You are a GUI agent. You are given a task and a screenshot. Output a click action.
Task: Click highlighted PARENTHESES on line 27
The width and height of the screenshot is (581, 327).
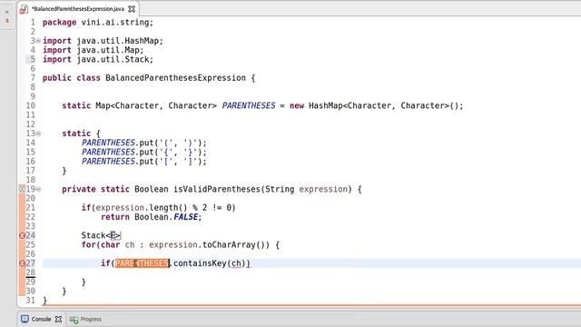[x=143, y=263]
